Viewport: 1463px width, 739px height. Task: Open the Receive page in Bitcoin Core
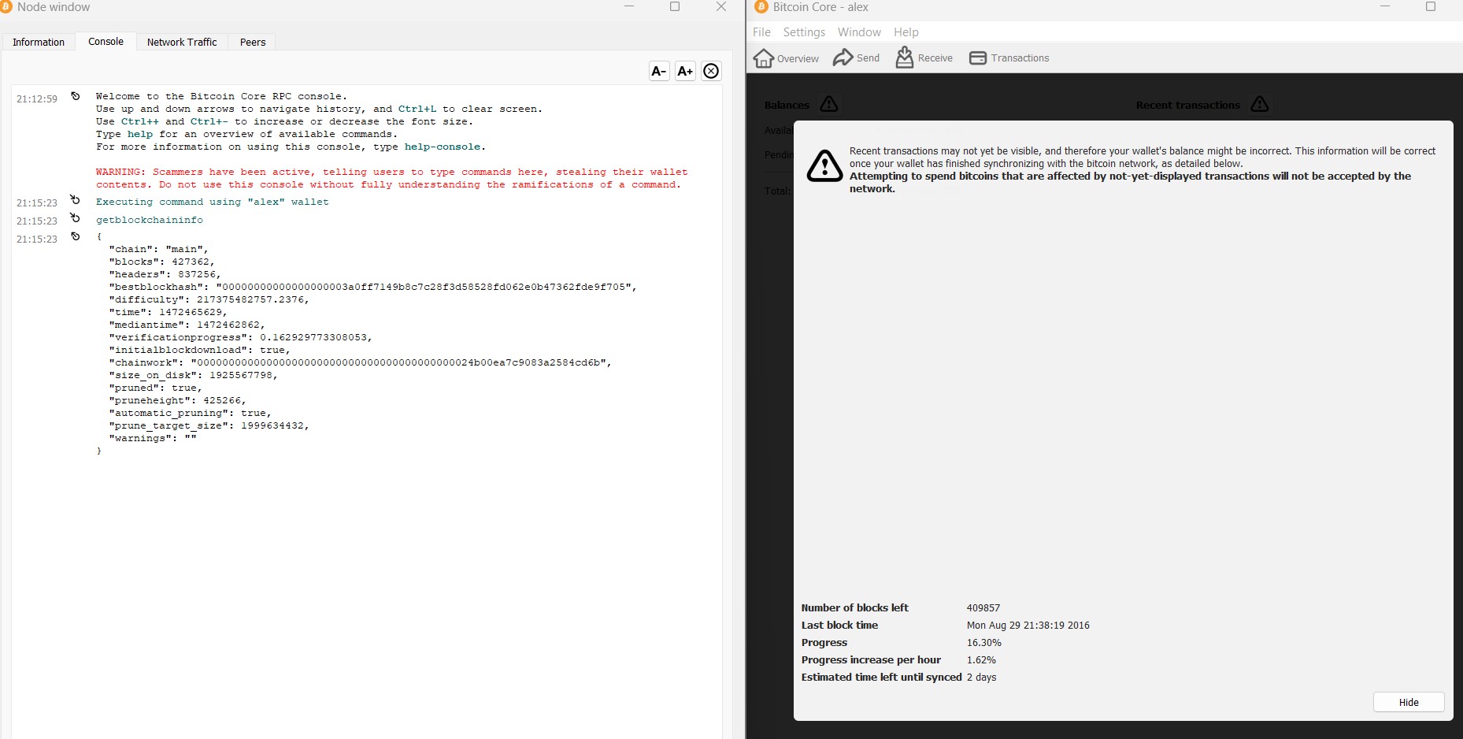924,58
